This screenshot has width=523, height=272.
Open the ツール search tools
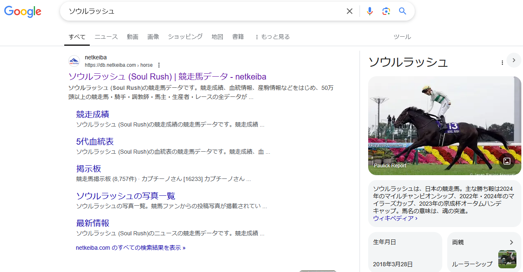pyautogui.click(x=402, y=37)
